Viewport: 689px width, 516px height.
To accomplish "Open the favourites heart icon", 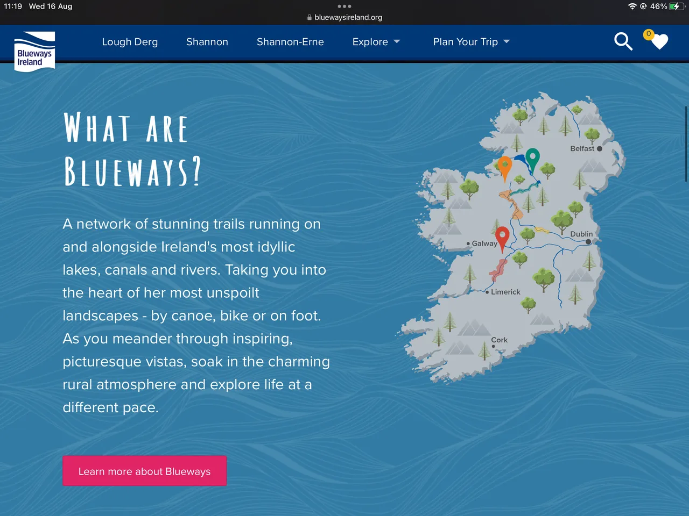I will click(x=659, y=42).
